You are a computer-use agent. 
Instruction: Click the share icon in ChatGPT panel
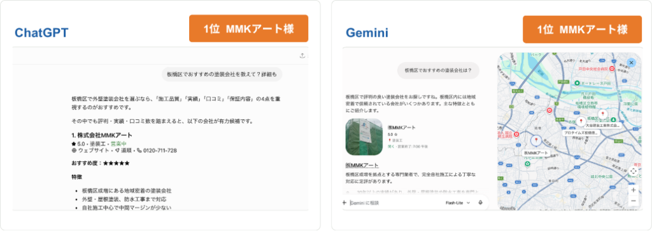click(302, 56)
